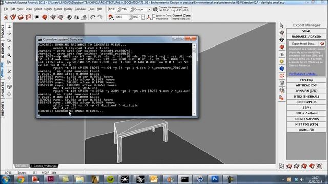Click the 3D cube view icon in left strip
The height and width of the screenshot is (184, 328).
(x=9, y=87)
